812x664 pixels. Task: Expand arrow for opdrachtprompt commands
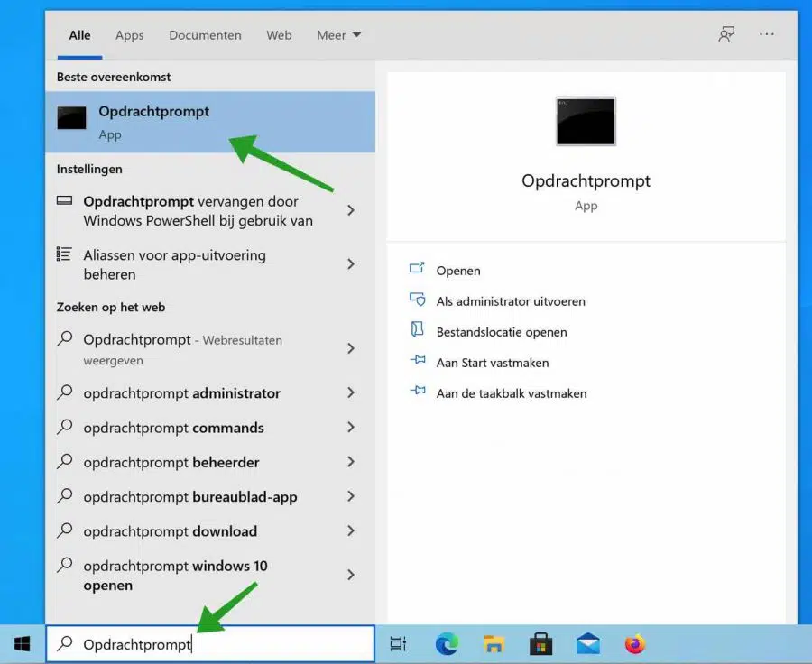(351, 428)
